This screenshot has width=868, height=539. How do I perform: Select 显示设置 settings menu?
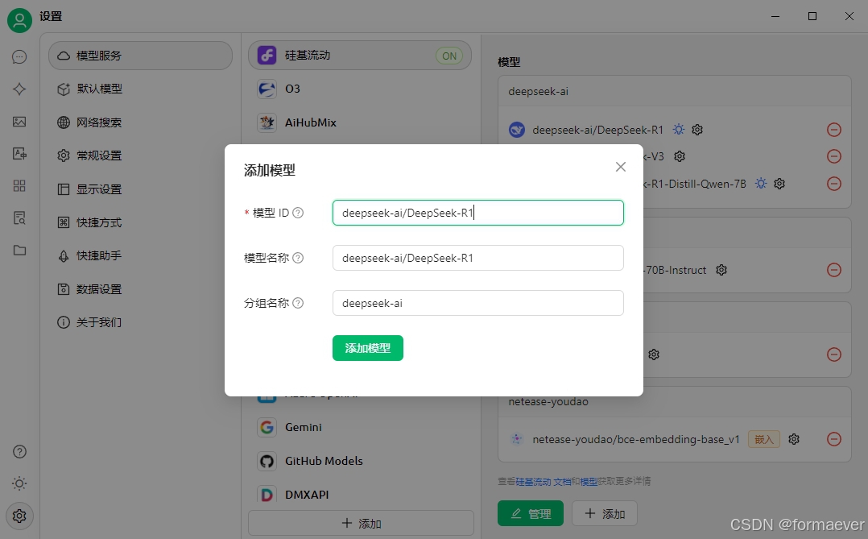tap(141, 189)
